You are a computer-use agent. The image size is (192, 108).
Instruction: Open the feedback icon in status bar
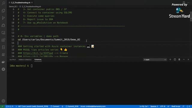click(x=183, y=106)
